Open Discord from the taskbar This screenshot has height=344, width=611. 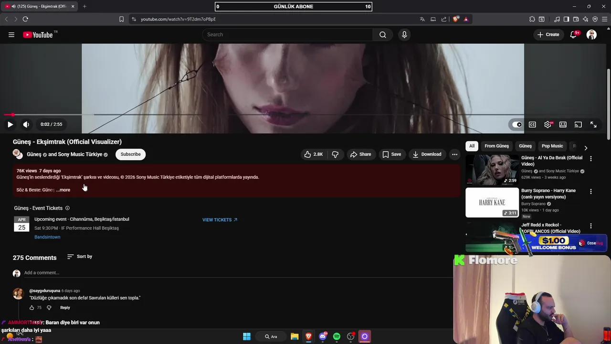tap(323, 336)
